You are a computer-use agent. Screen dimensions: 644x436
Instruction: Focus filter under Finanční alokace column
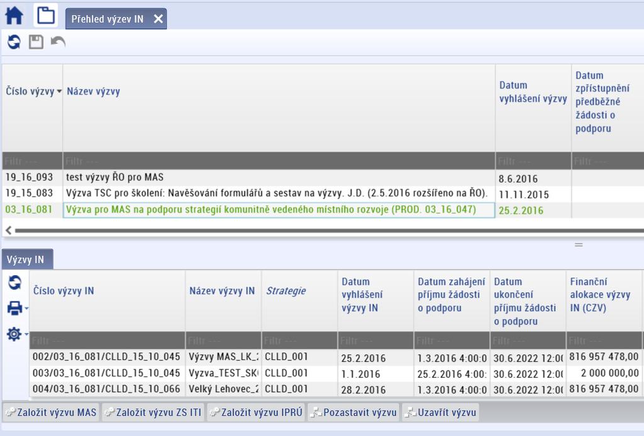point(604,341)
